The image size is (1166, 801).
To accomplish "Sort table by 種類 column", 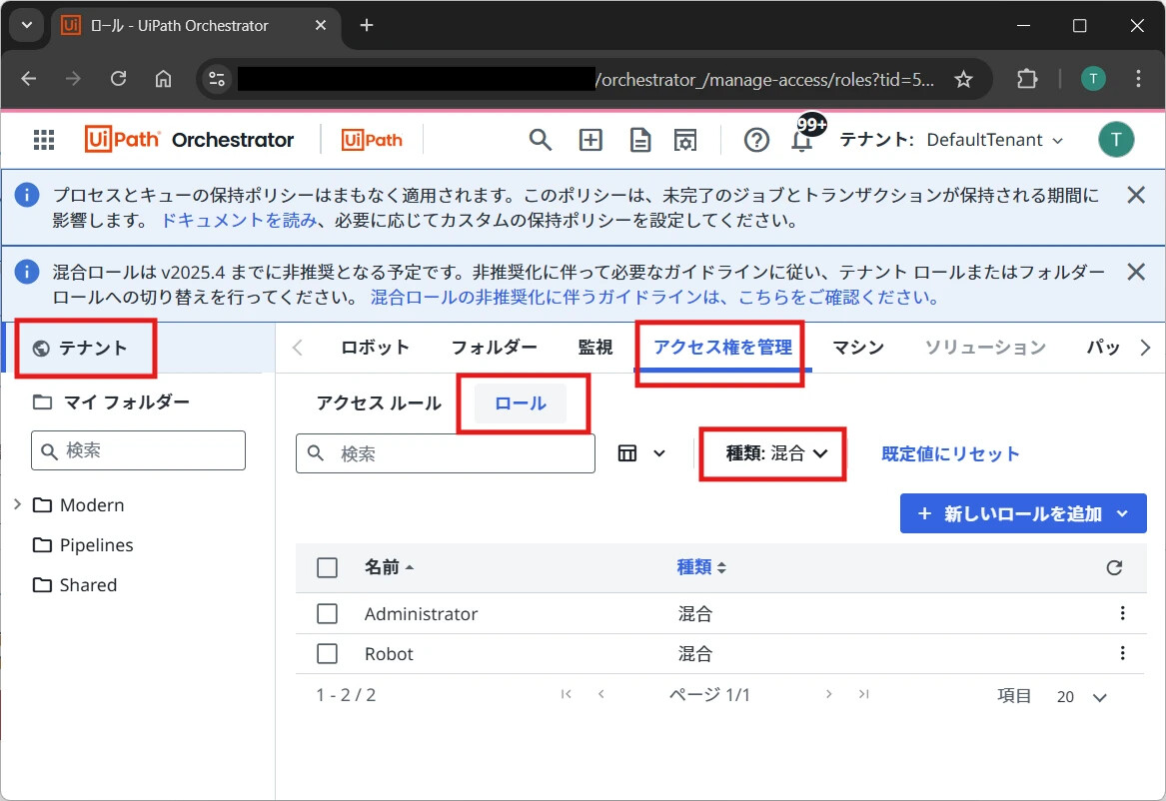I will pyautogui.click(x=701, y=567).
